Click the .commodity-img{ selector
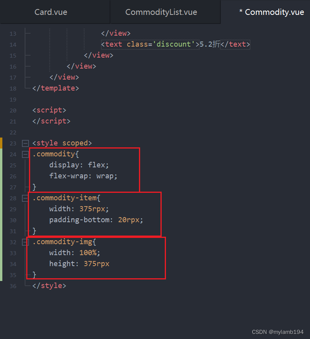The image size is (310, 339). [64, 242]
